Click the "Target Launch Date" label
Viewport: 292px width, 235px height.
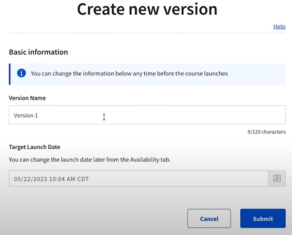(34, 147)
